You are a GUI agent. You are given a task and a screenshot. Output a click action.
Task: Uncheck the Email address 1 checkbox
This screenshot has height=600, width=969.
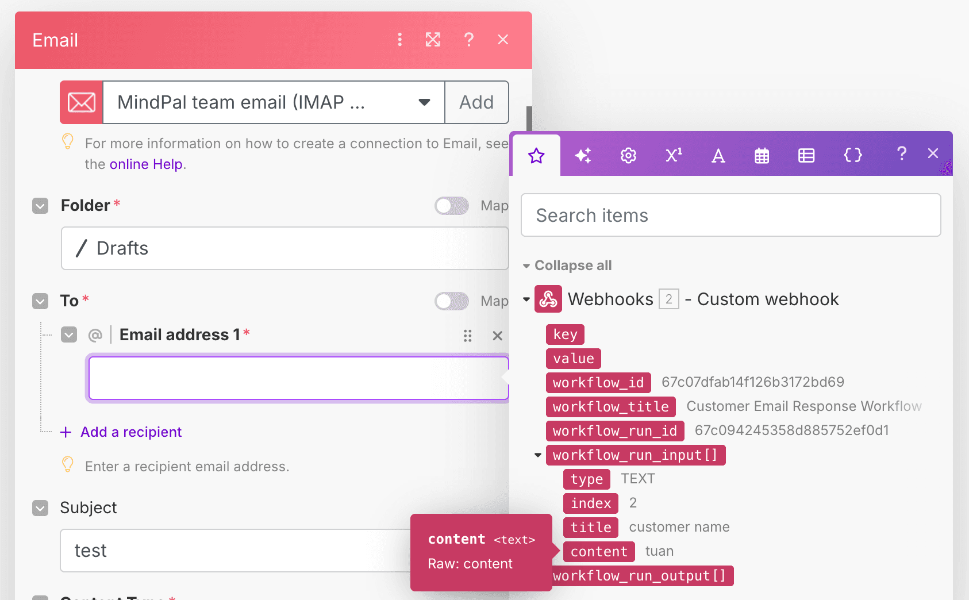68,334
